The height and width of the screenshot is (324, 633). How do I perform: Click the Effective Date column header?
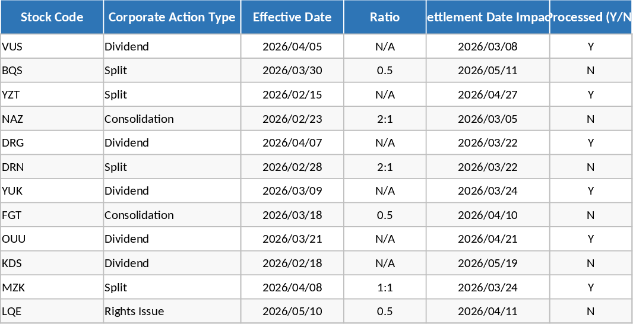[x=292, y=17]
